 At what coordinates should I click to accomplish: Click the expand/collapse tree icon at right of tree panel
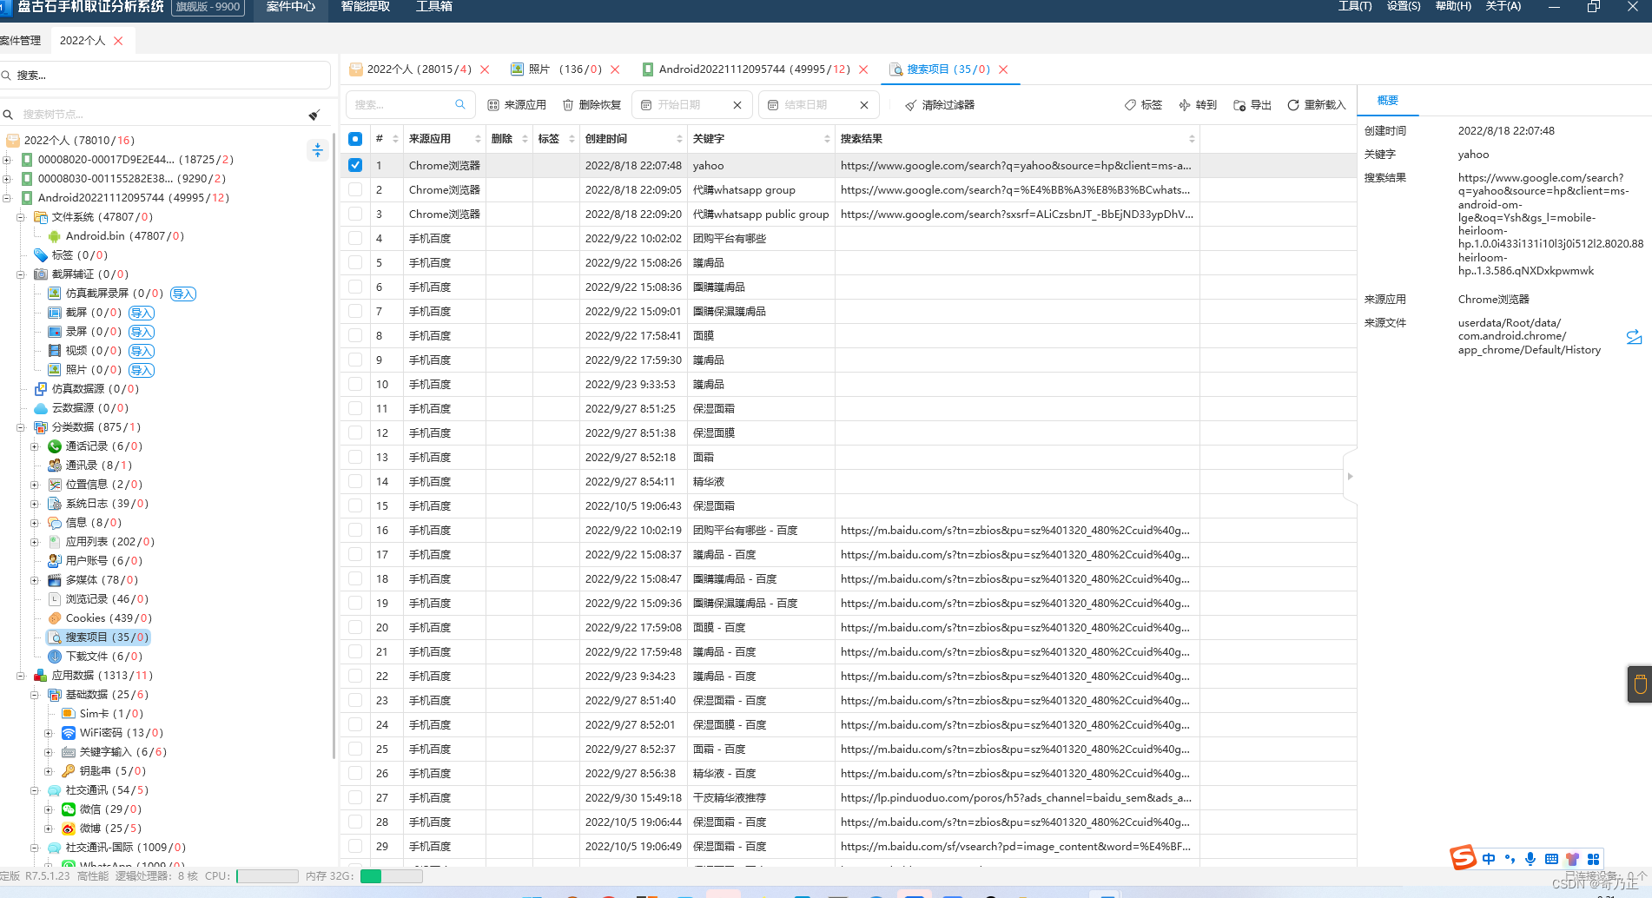tap(318, 150)
